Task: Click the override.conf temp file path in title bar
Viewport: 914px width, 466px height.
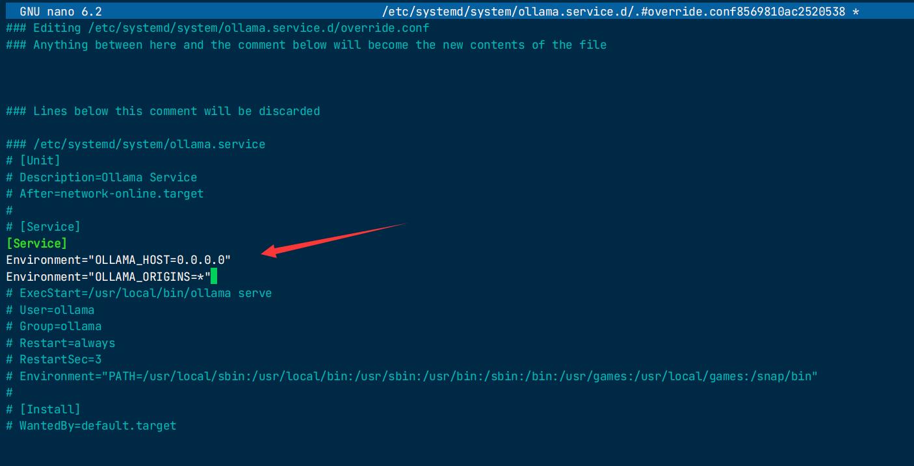Action: click(613, 12)
